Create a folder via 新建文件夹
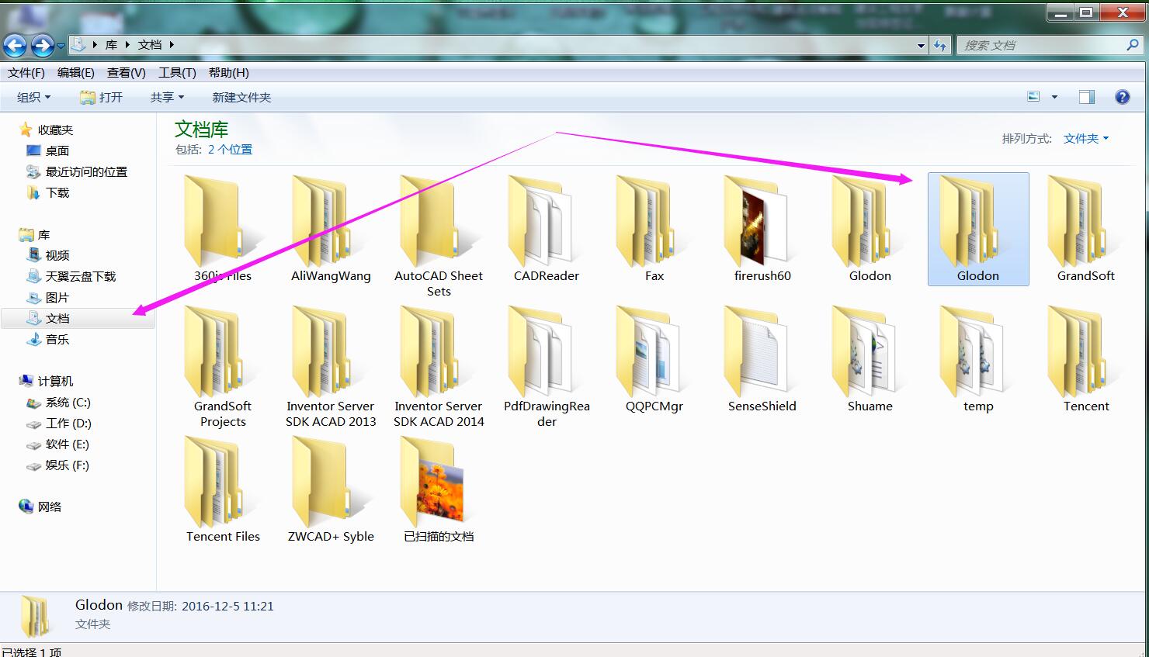 241,97
